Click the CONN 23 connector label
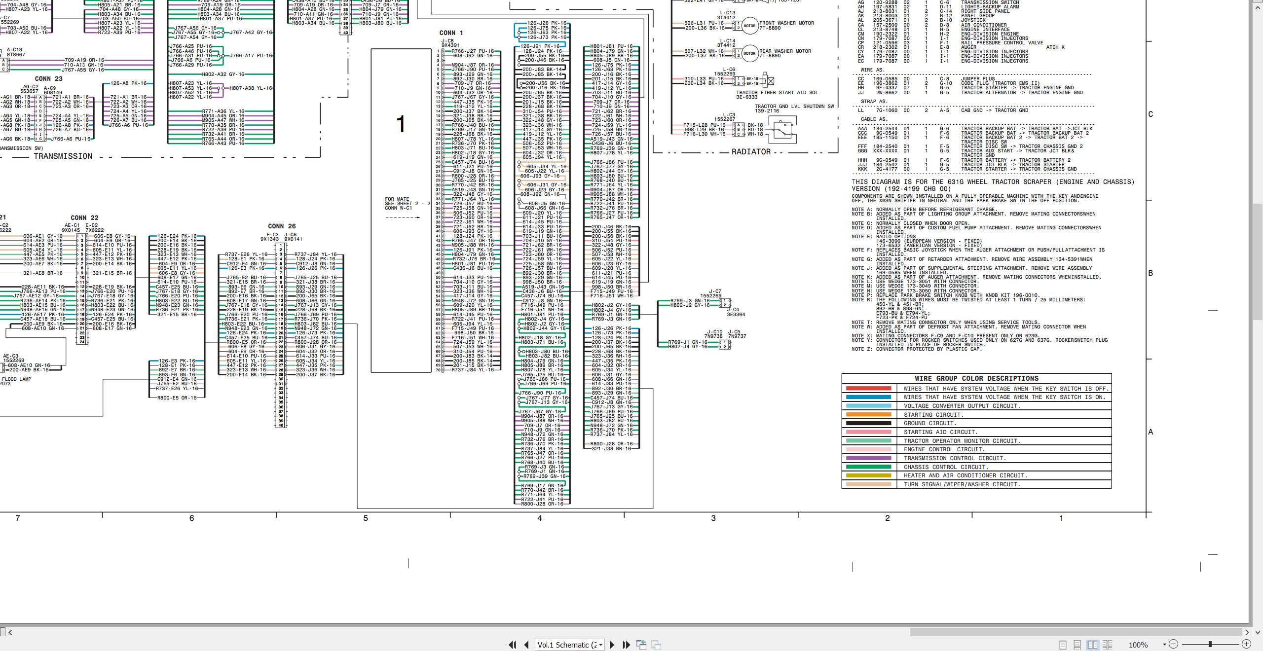The image size is (1263, 651). tap(48, 79)
